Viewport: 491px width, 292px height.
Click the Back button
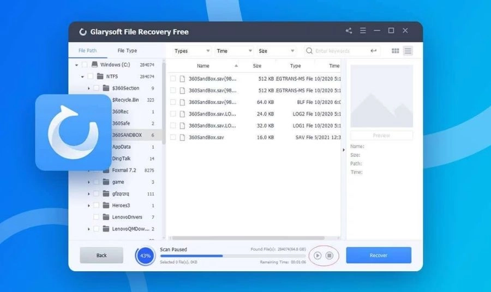(101, 255)
